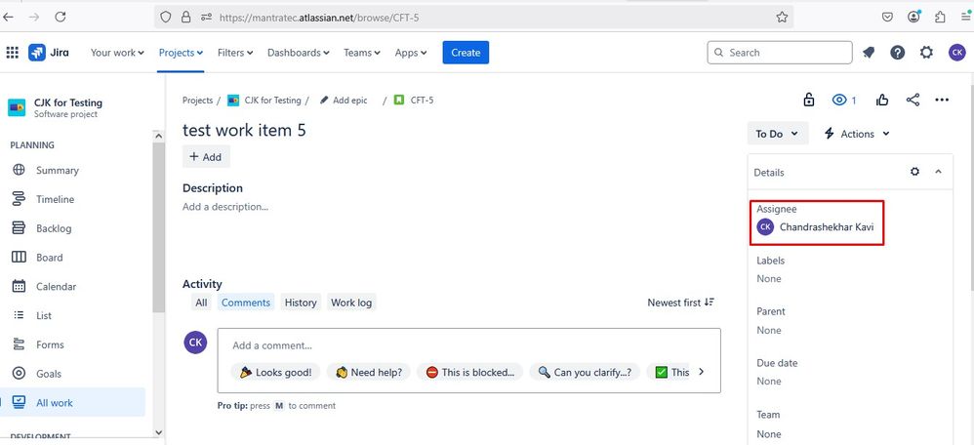Collapse the Details panel
Screen dimensions: 974x445
[939, 172]
